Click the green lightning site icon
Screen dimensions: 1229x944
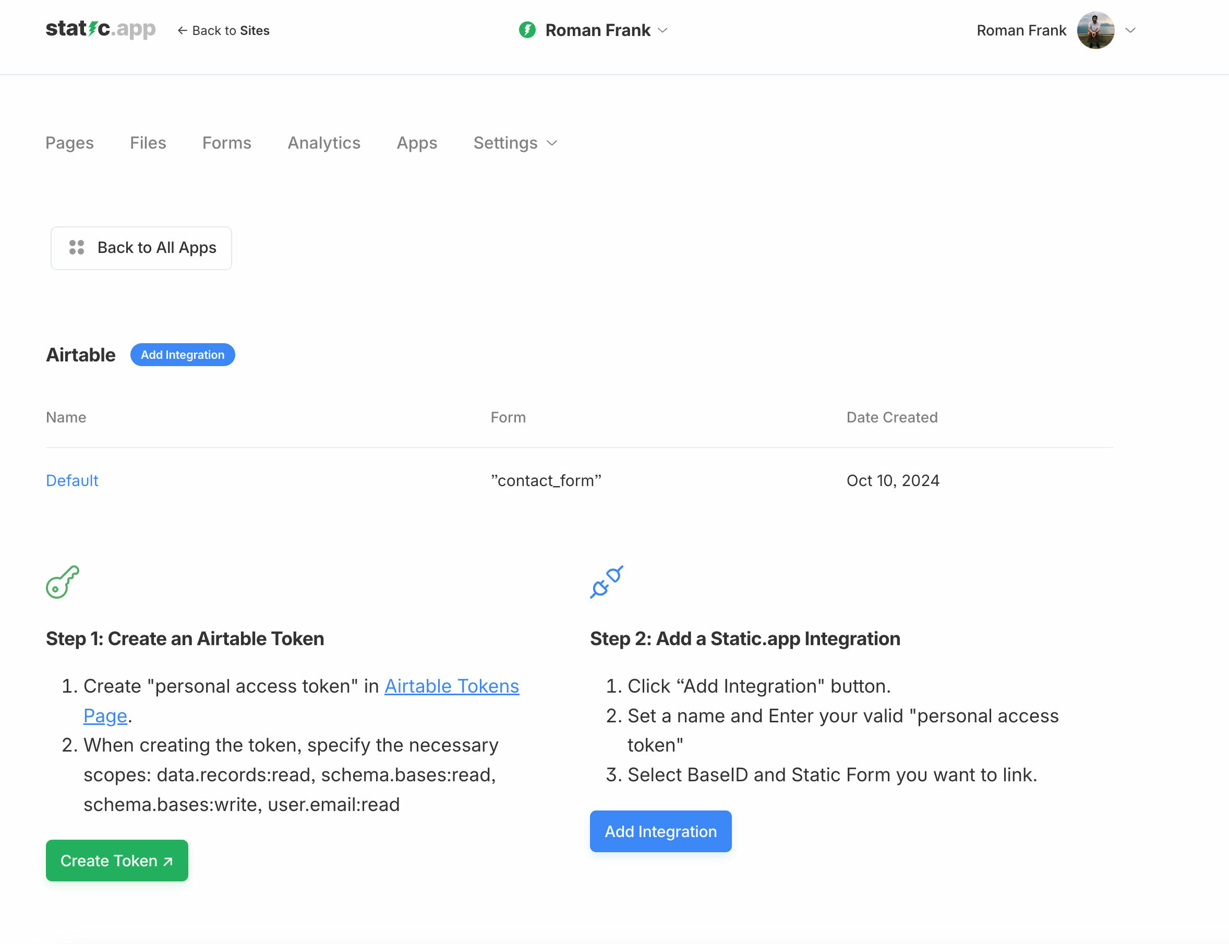(x=527, y=30)
